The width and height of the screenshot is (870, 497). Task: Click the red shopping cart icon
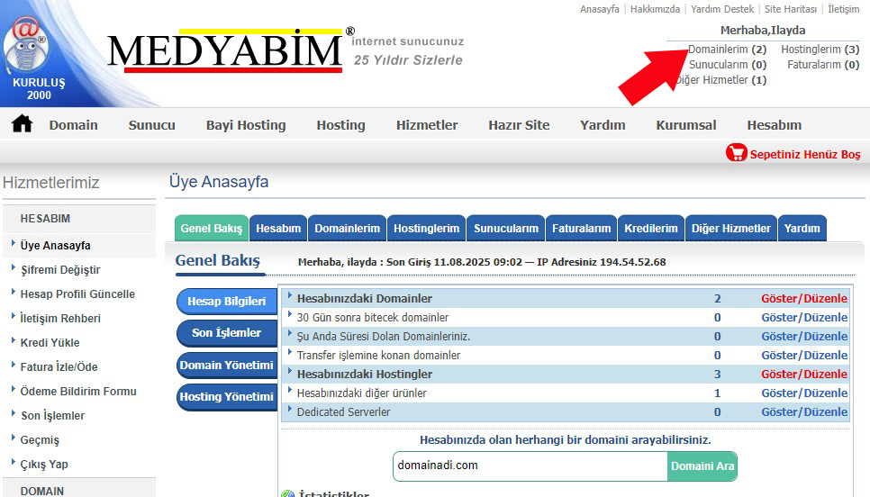tap(737, 152)
